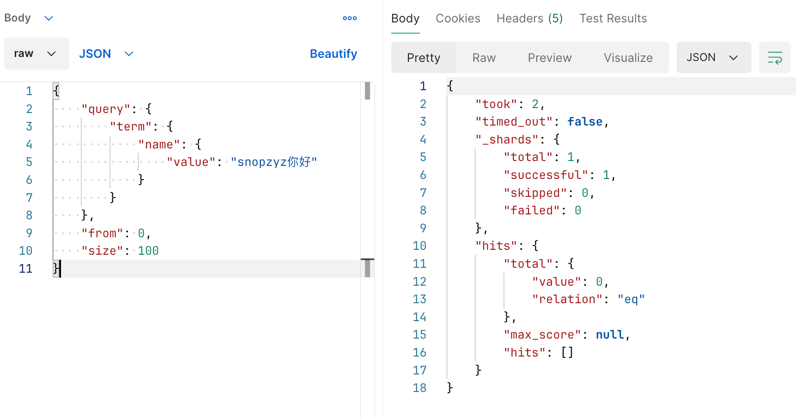
Task: Click the empty hits array brackets
Action: pyautogui.click(x=567, y=353)
